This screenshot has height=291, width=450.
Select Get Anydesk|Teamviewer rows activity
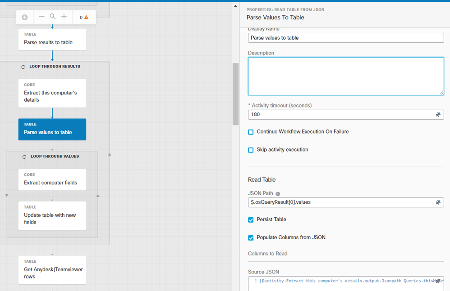click(52, 270)
